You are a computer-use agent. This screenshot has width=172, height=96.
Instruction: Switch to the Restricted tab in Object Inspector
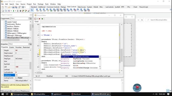26,47
